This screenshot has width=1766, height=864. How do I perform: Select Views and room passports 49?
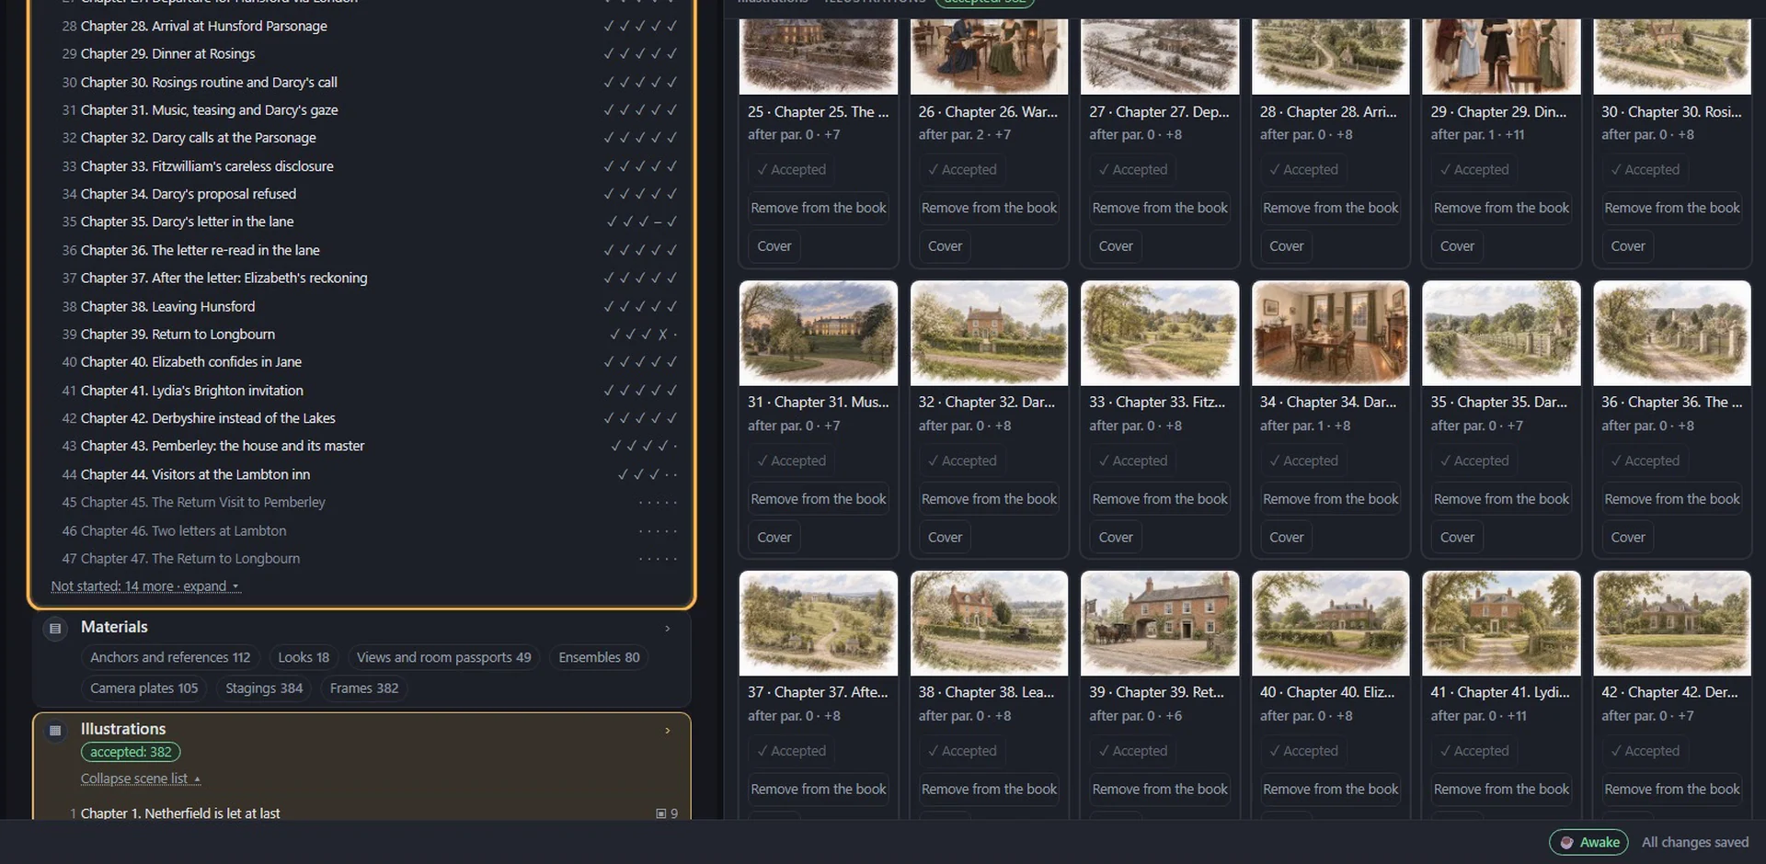coord(443,657)
